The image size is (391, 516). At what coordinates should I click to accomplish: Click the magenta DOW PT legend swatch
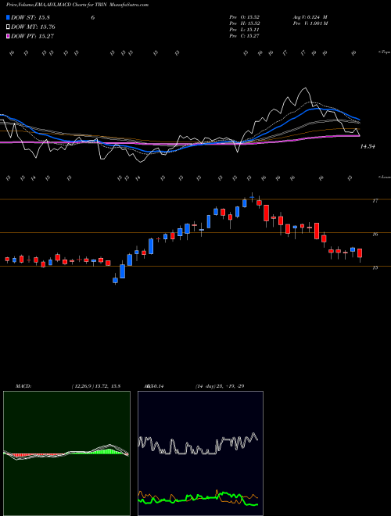point(9,37)
